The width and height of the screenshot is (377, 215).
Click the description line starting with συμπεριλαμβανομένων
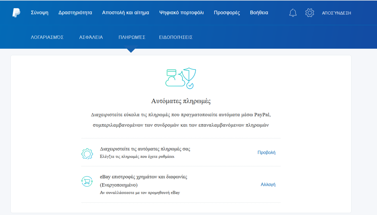181,125
